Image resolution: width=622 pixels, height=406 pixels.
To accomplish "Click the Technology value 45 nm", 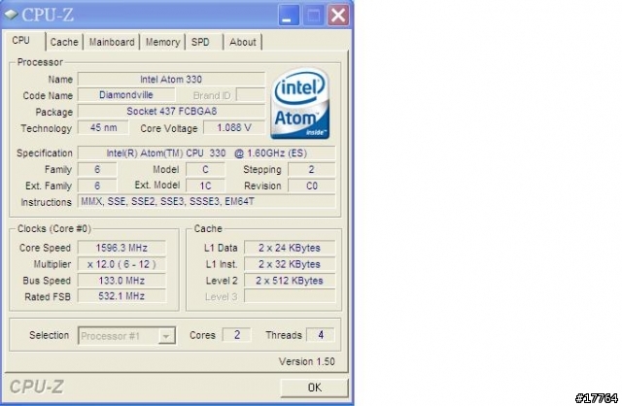I will [103, 127].
